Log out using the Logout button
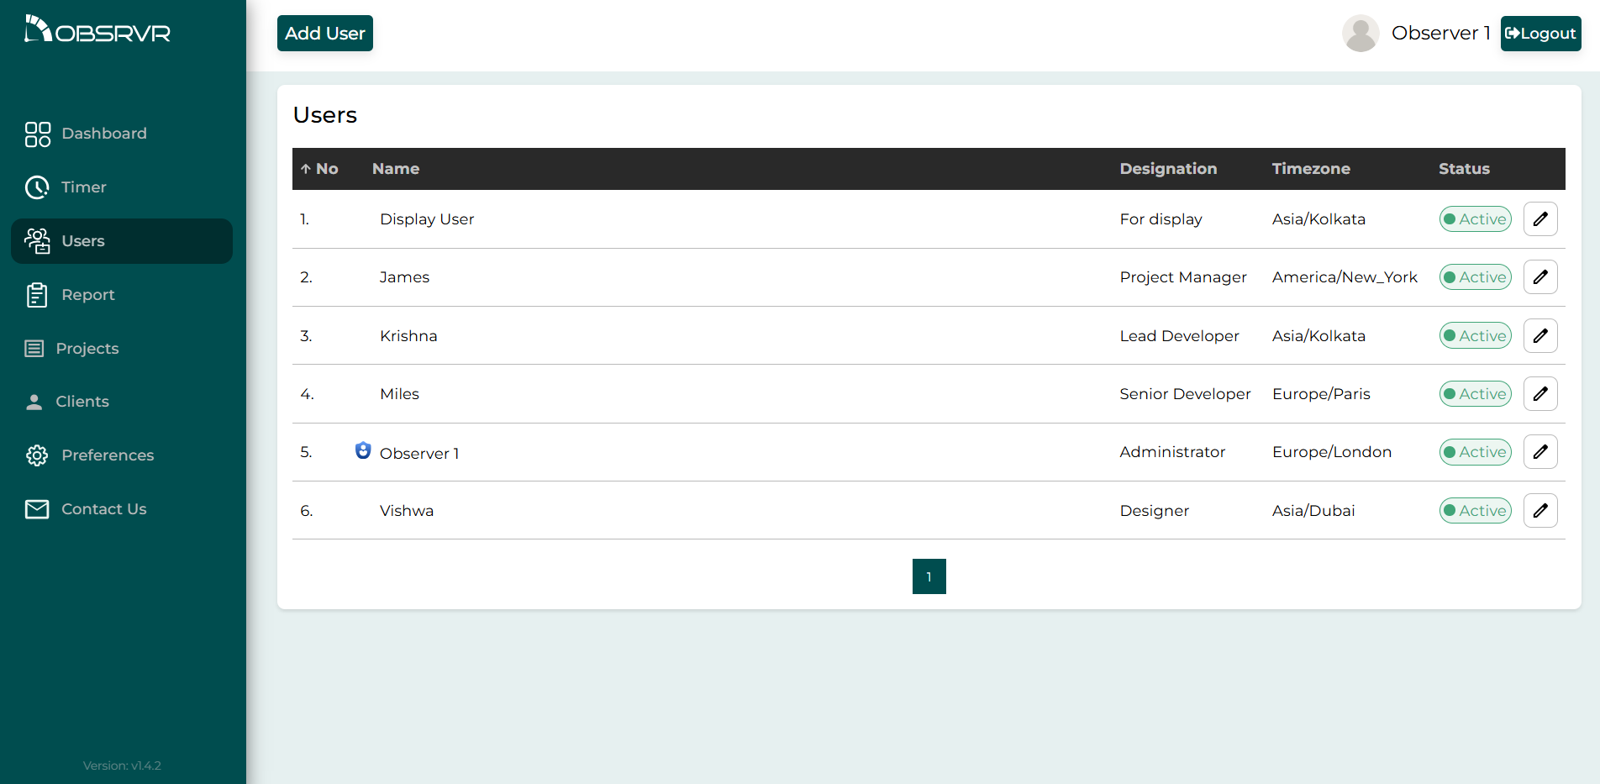This screenshot has height=784, width=1600. [1539, 34]
